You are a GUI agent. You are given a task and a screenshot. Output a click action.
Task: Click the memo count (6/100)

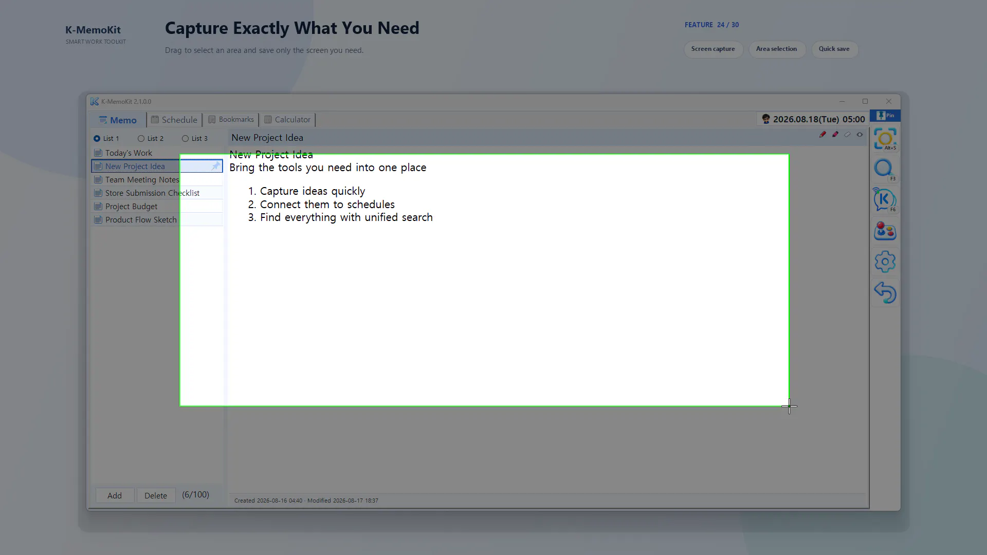195,494
